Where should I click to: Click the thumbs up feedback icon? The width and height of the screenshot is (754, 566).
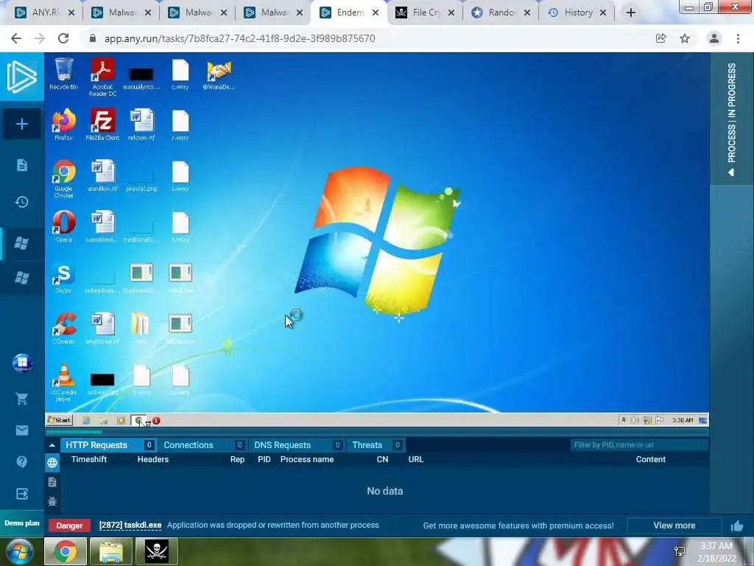[737, 525]
